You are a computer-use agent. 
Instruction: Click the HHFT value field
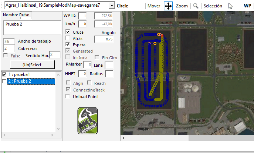click(82, 74)
